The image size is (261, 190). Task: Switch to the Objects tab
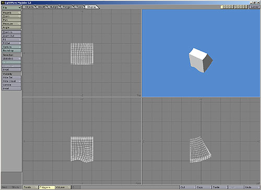pos(29,7)
